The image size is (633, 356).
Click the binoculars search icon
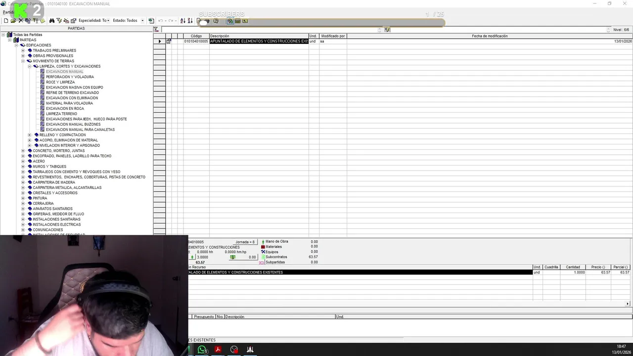click(52, 21)
